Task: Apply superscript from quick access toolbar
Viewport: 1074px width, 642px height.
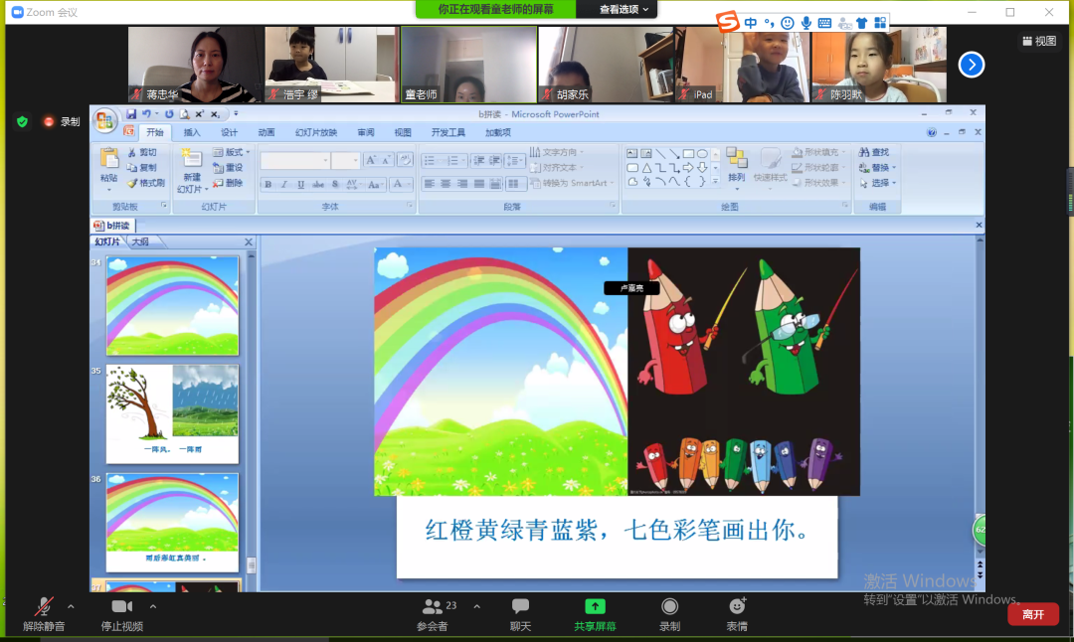Action: [x=199, y=114]
